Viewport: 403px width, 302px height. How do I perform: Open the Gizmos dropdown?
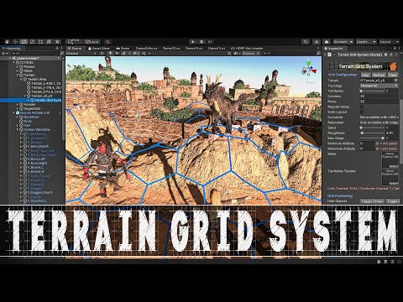tap(251, 53)
